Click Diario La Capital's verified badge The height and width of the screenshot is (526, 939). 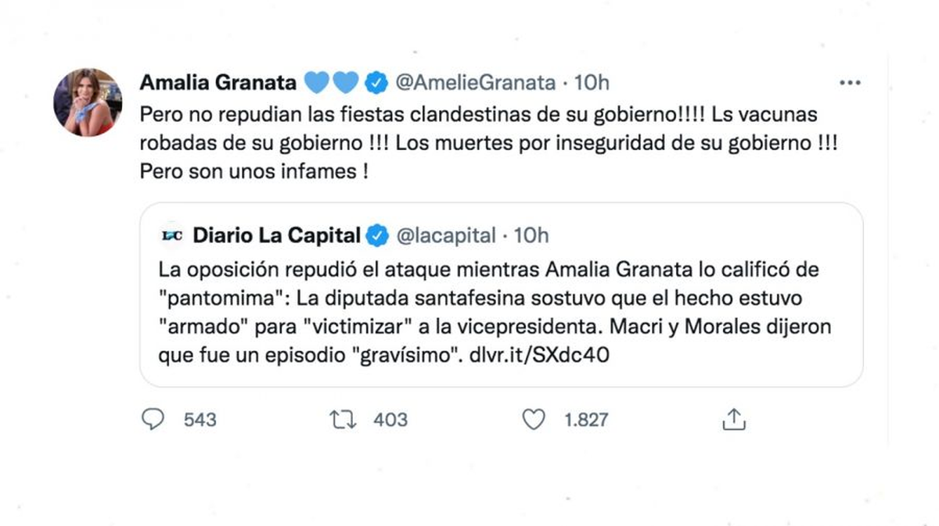tap(380, 235)
